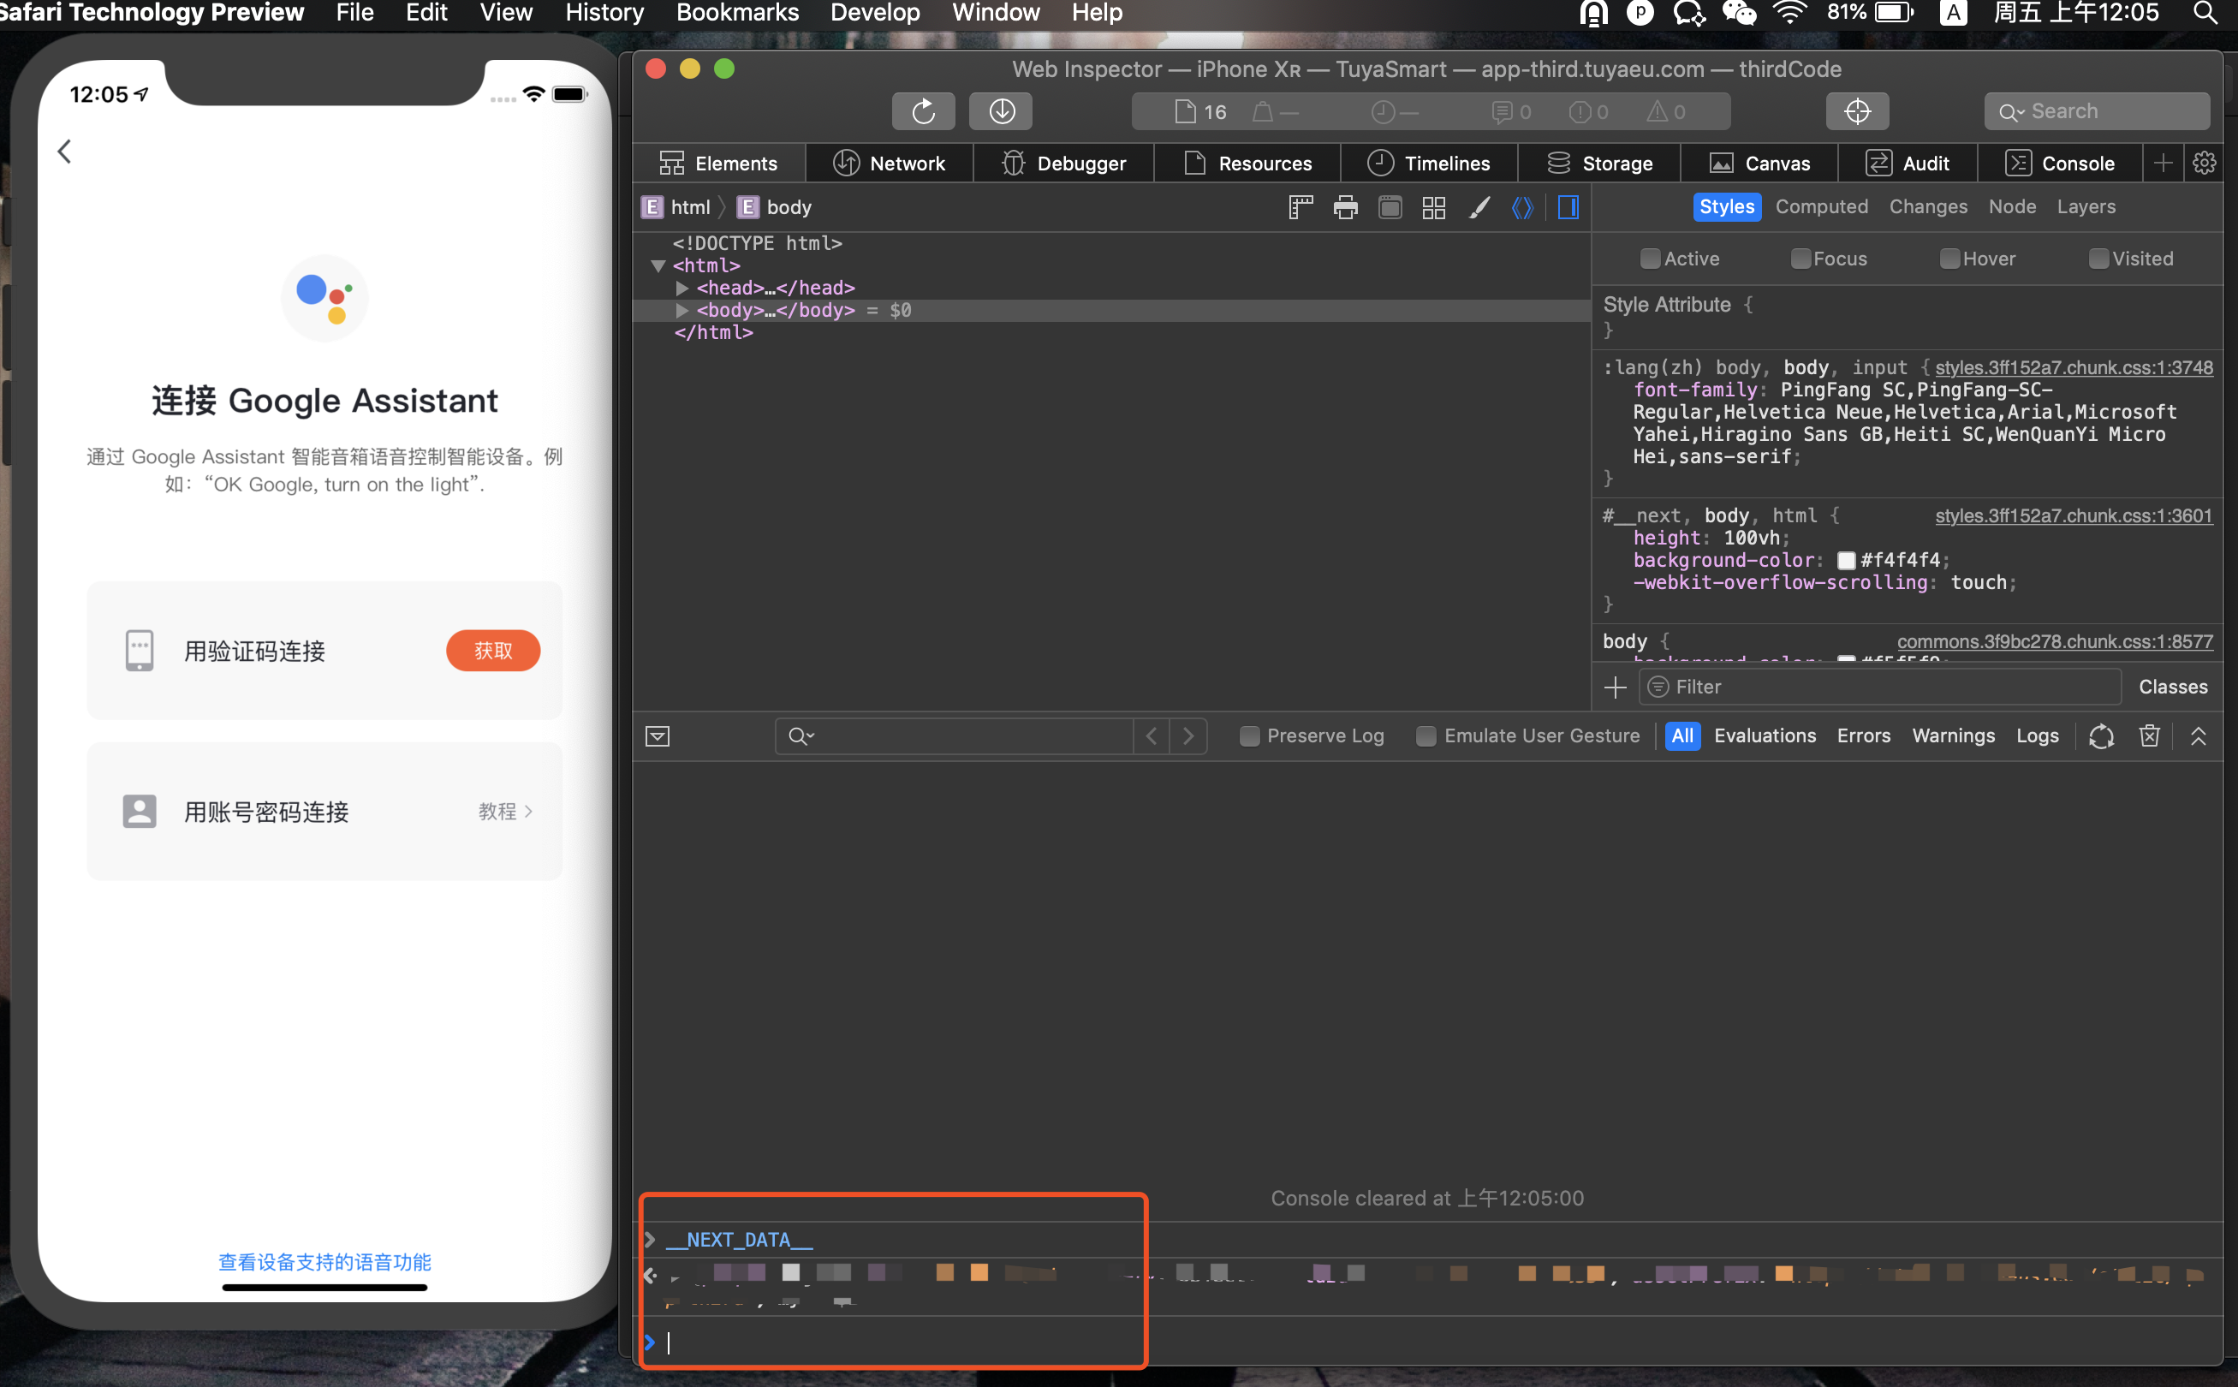Toggle shadow DOM brackets icon
This screenshot has height=1387, width=2238.
coord(1522,207)
